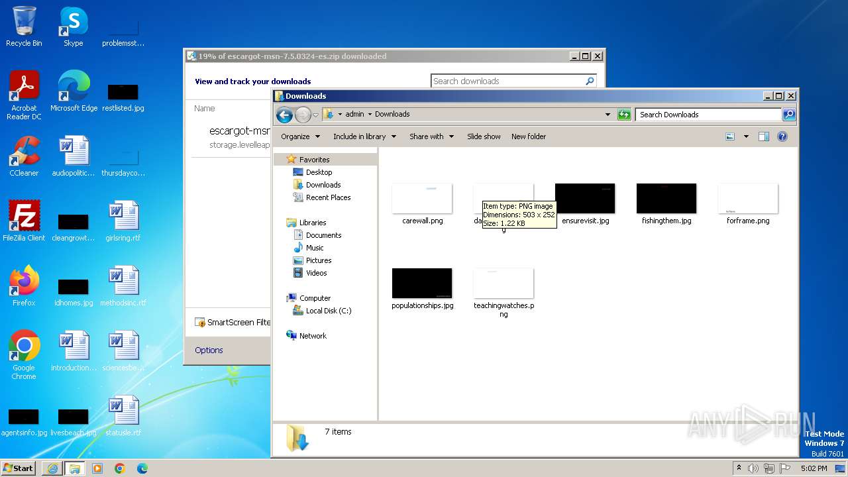The image size is (848, 477).
Task: Select Music library
Action: (315, 248)
